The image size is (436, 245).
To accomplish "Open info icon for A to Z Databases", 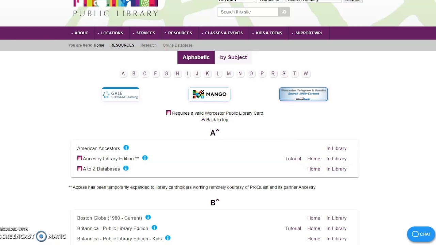I will [126, 168].
